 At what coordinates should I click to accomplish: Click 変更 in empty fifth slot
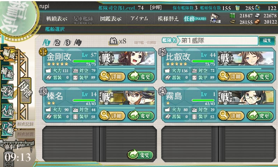(x=140, y=155)
